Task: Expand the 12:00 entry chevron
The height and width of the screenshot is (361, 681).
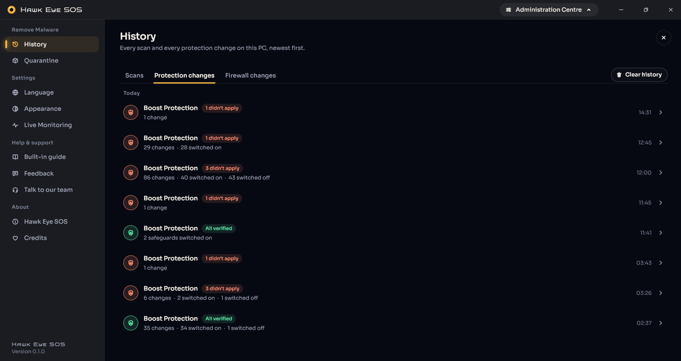Action: click(660, 173)
